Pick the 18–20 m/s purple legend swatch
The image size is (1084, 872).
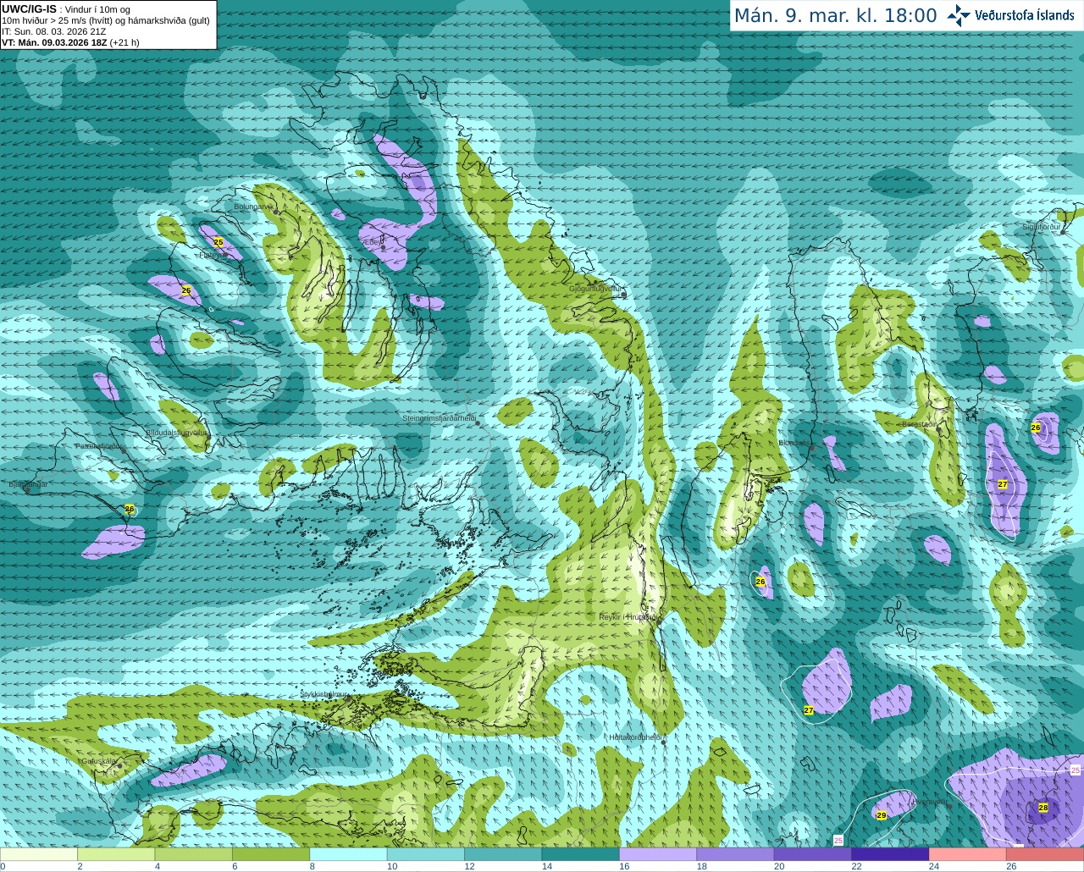735,854
